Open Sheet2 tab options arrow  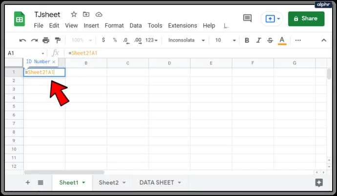[x=124, y=182]
